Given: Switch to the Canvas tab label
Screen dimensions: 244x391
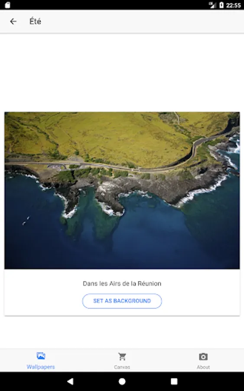Looking at the screenshot, I should (122, 367).
